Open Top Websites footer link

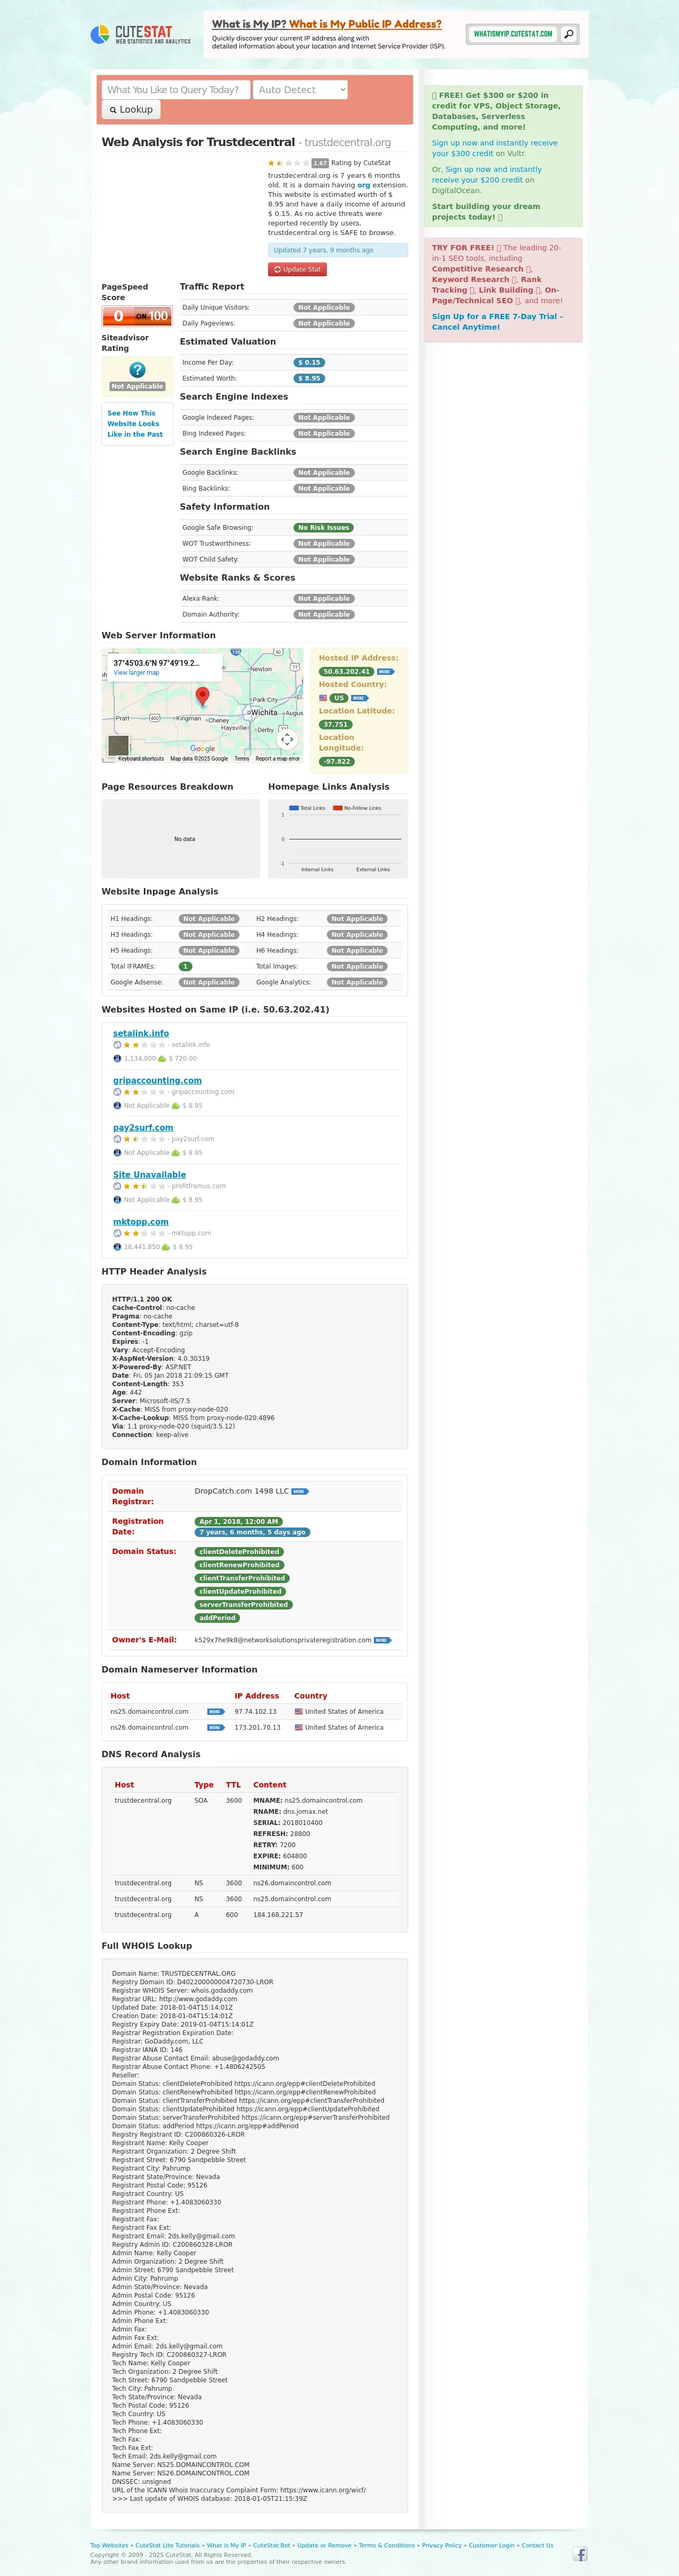coord(109,2545)
